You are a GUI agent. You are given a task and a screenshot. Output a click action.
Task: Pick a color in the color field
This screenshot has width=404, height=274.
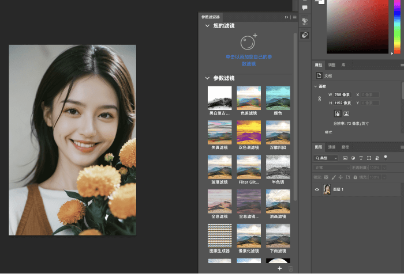[357, 26]
